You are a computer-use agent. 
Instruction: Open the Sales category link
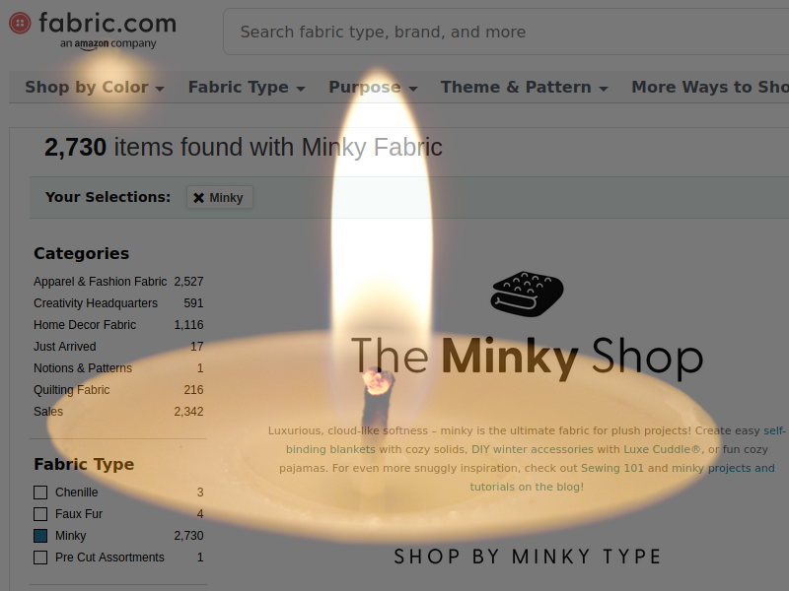[x=48, y=411]
